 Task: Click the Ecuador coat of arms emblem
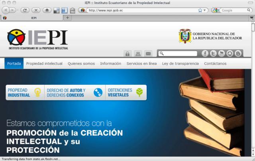click(185, 36)
